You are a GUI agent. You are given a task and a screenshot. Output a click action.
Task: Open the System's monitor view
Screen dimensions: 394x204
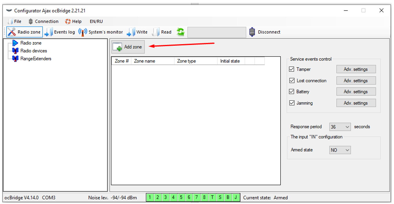[101, 32]
